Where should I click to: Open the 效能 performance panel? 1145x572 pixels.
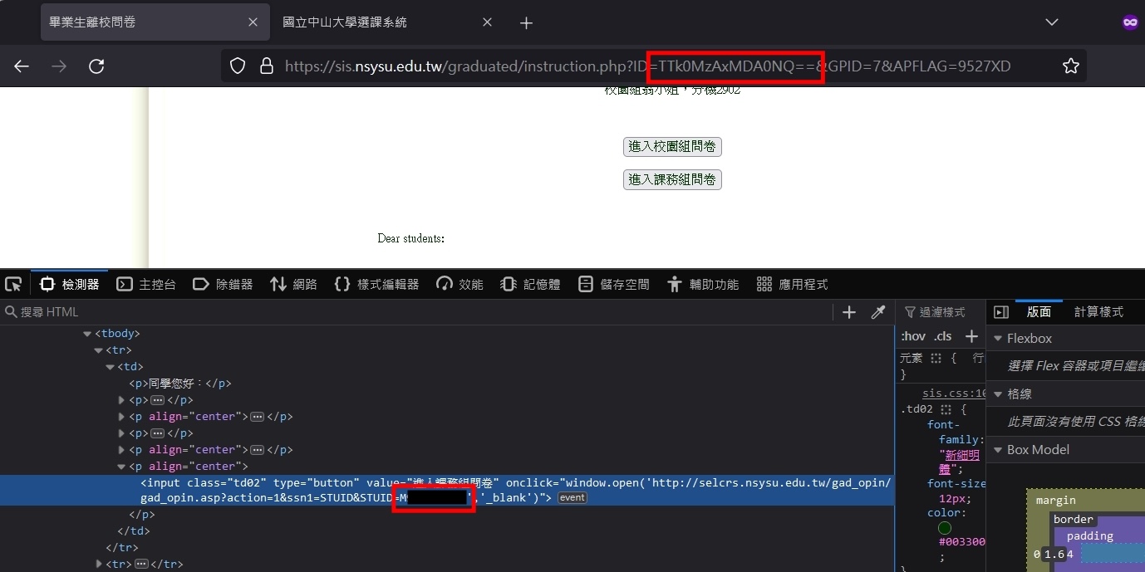[x=459, y=285]
